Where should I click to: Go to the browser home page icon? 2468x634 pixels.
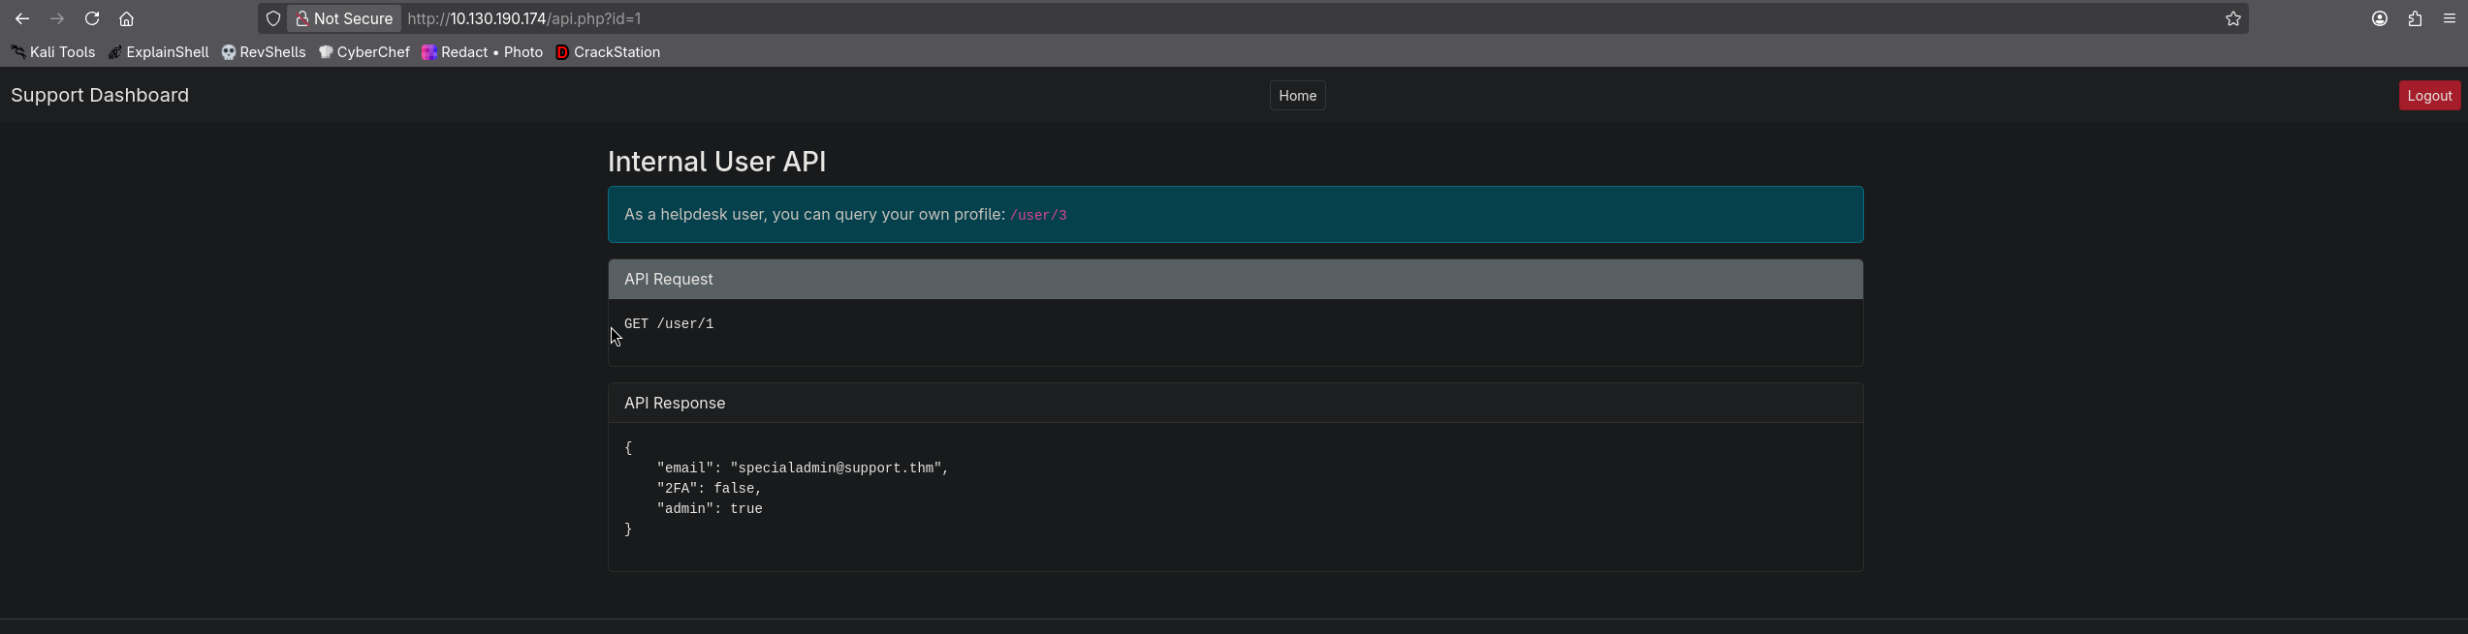point(126,18)
